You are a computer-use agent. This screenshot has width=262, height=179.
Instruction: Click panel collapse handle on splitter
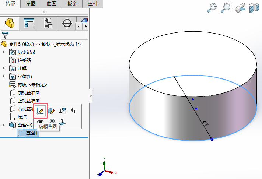91,96
